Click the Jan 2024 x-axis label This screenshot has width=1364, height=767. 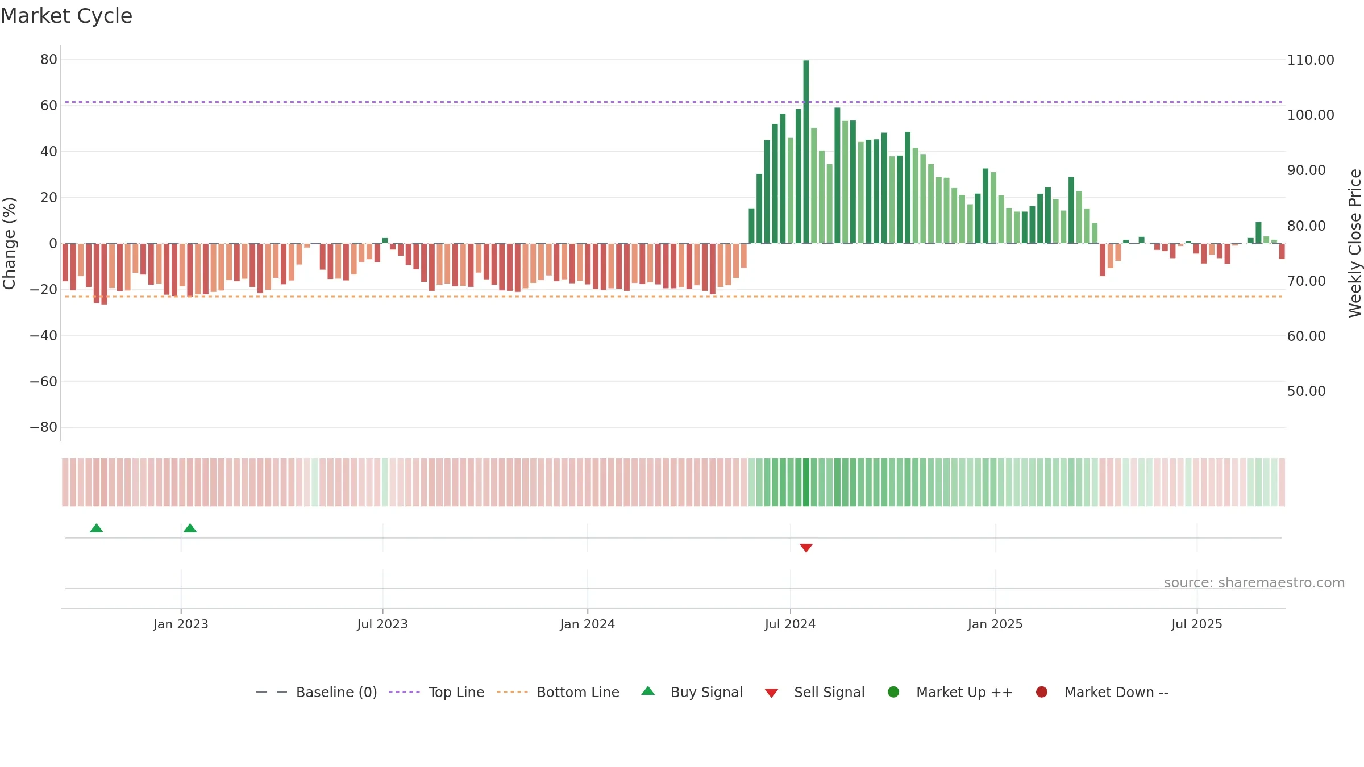click(x=587, y=624)
